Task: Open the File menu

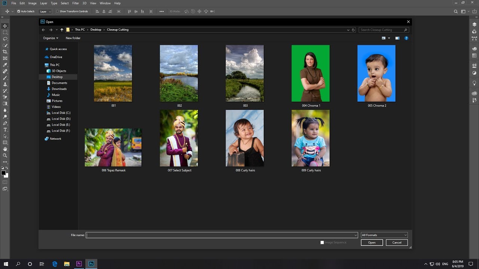Action: pyautogui.click(x=14, y=3)
